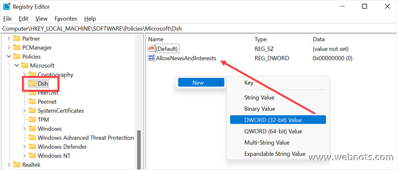
Task: Expand the Realtek key
Action: pyautogui.click(x=9, y=164)
